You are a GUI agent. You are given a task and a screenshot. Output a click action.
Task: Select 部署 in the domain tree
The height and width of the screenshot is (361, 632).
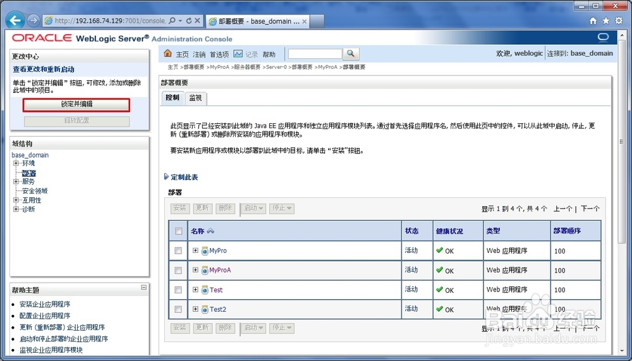click(x=29, y=173)
